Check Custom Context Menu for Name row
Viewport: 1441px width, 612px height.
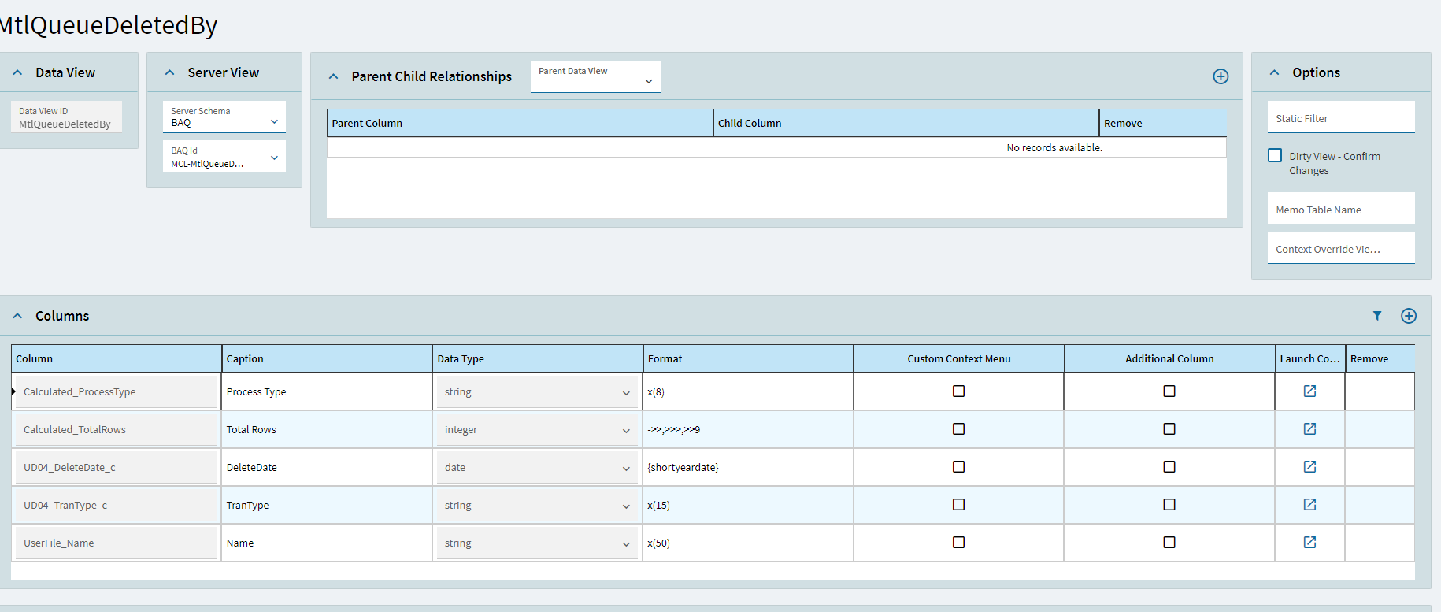click(x=958, y=543)
